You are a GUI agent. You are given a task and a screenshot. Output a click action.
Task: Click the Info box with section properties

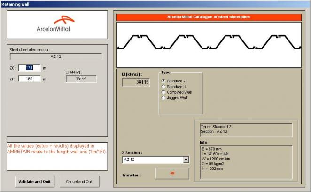point(244,162)
